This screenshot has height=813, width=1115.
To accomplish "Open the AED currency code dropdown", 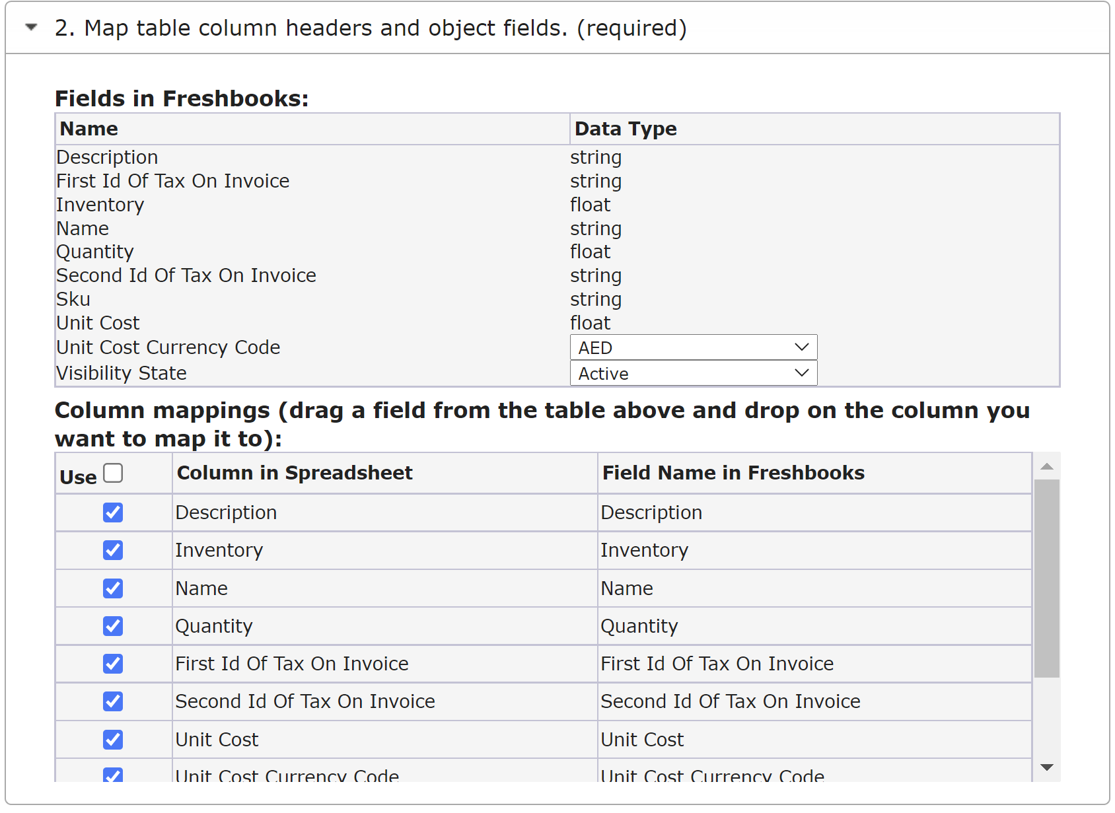I will 694,347.
